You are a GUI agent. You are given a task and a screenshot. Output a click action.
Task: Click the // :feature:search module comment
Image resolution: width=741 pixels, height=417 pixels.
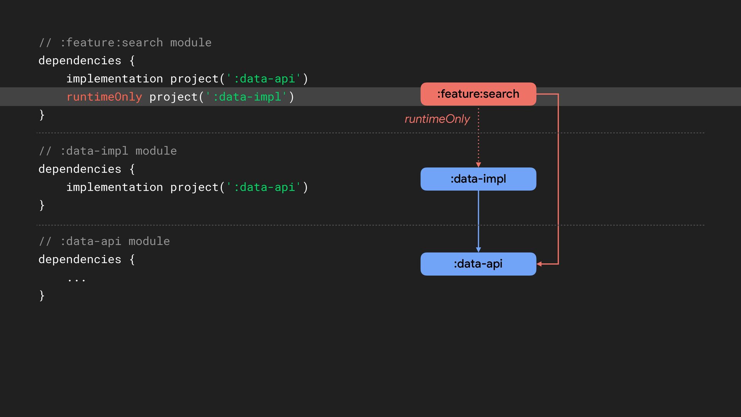(x=125, y=42)
